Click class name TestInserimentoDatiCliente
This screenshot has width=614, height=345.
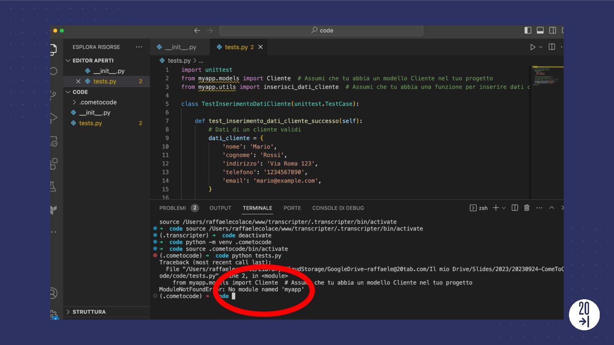tap(246, 104)
